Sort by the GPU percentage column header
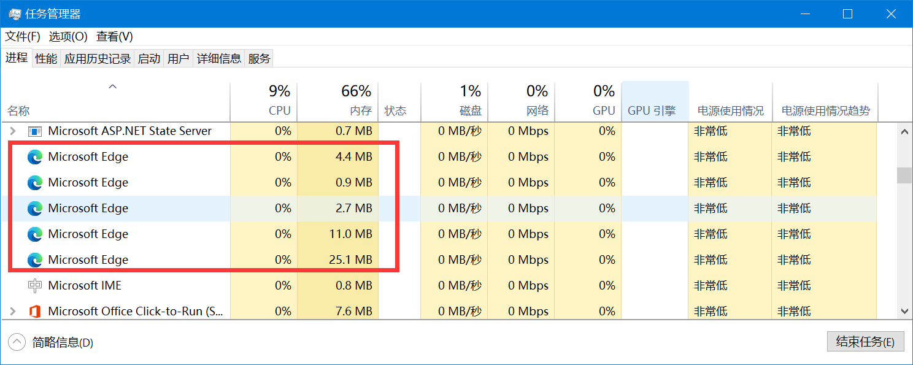Image resolution: width=913 pixels, height=365 pixels. click(588, 102)
